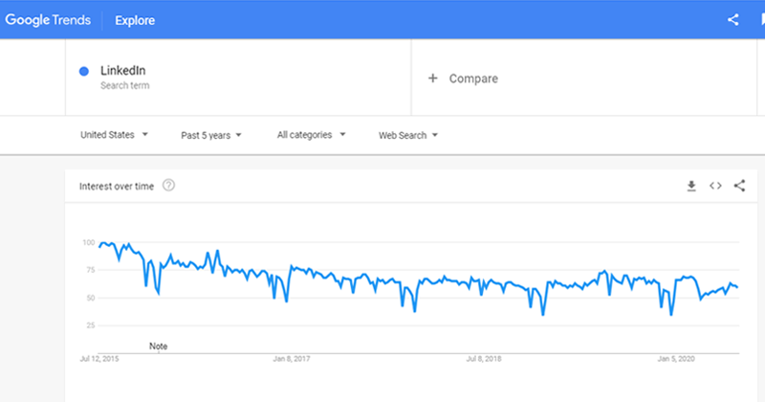The image size is (765, 402).
Task: Click the Google Trends logo
Action: pos(48,20)
